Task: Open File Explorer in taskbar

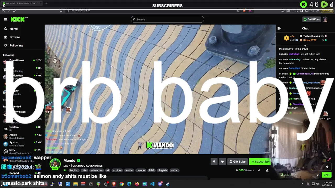Action: coord(75,184)
